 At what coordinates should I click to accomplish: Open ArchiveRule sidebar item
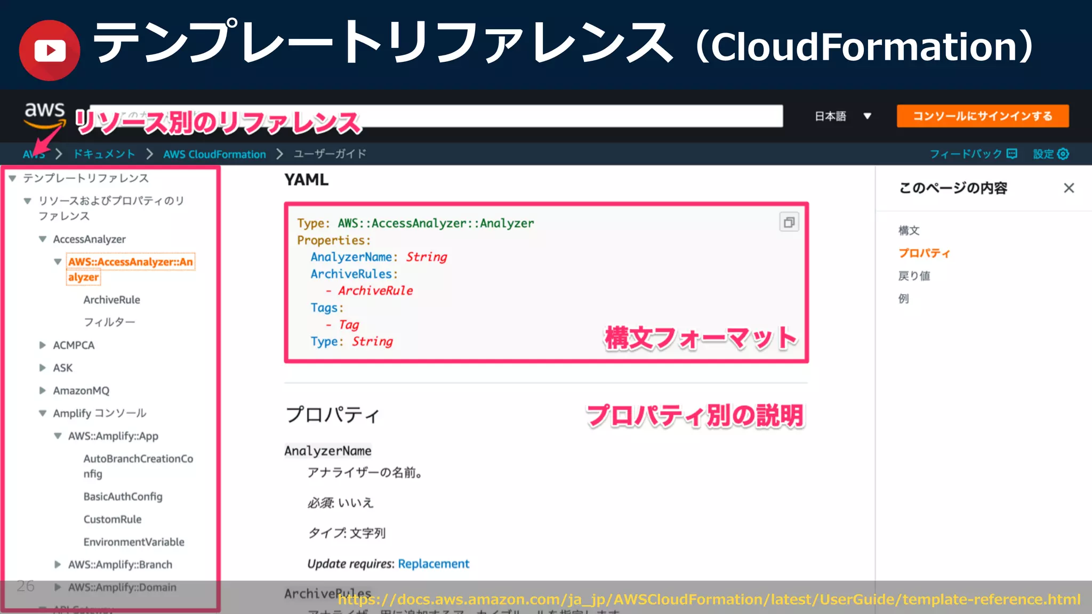pyautogui.click(x=112, y=300)
